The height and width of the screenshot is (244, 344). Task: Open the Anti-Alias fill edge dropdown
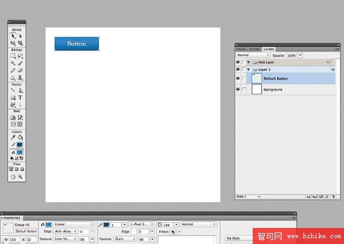click(66, 231)
